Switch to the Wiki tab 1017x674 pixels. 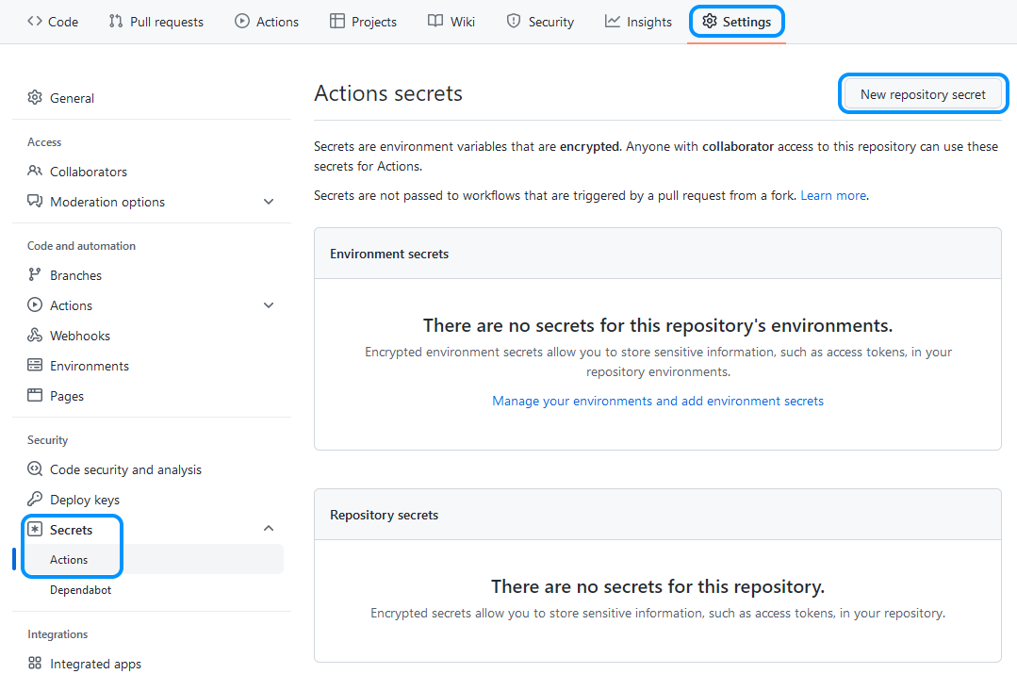451,22
